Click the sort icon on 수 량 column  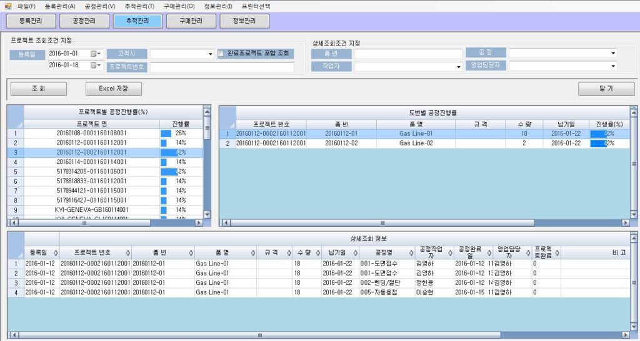(x=316, y=252)
